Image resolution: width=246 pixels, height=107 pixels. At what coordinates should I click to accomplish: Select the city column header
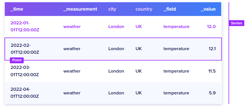tap(112, 9)
